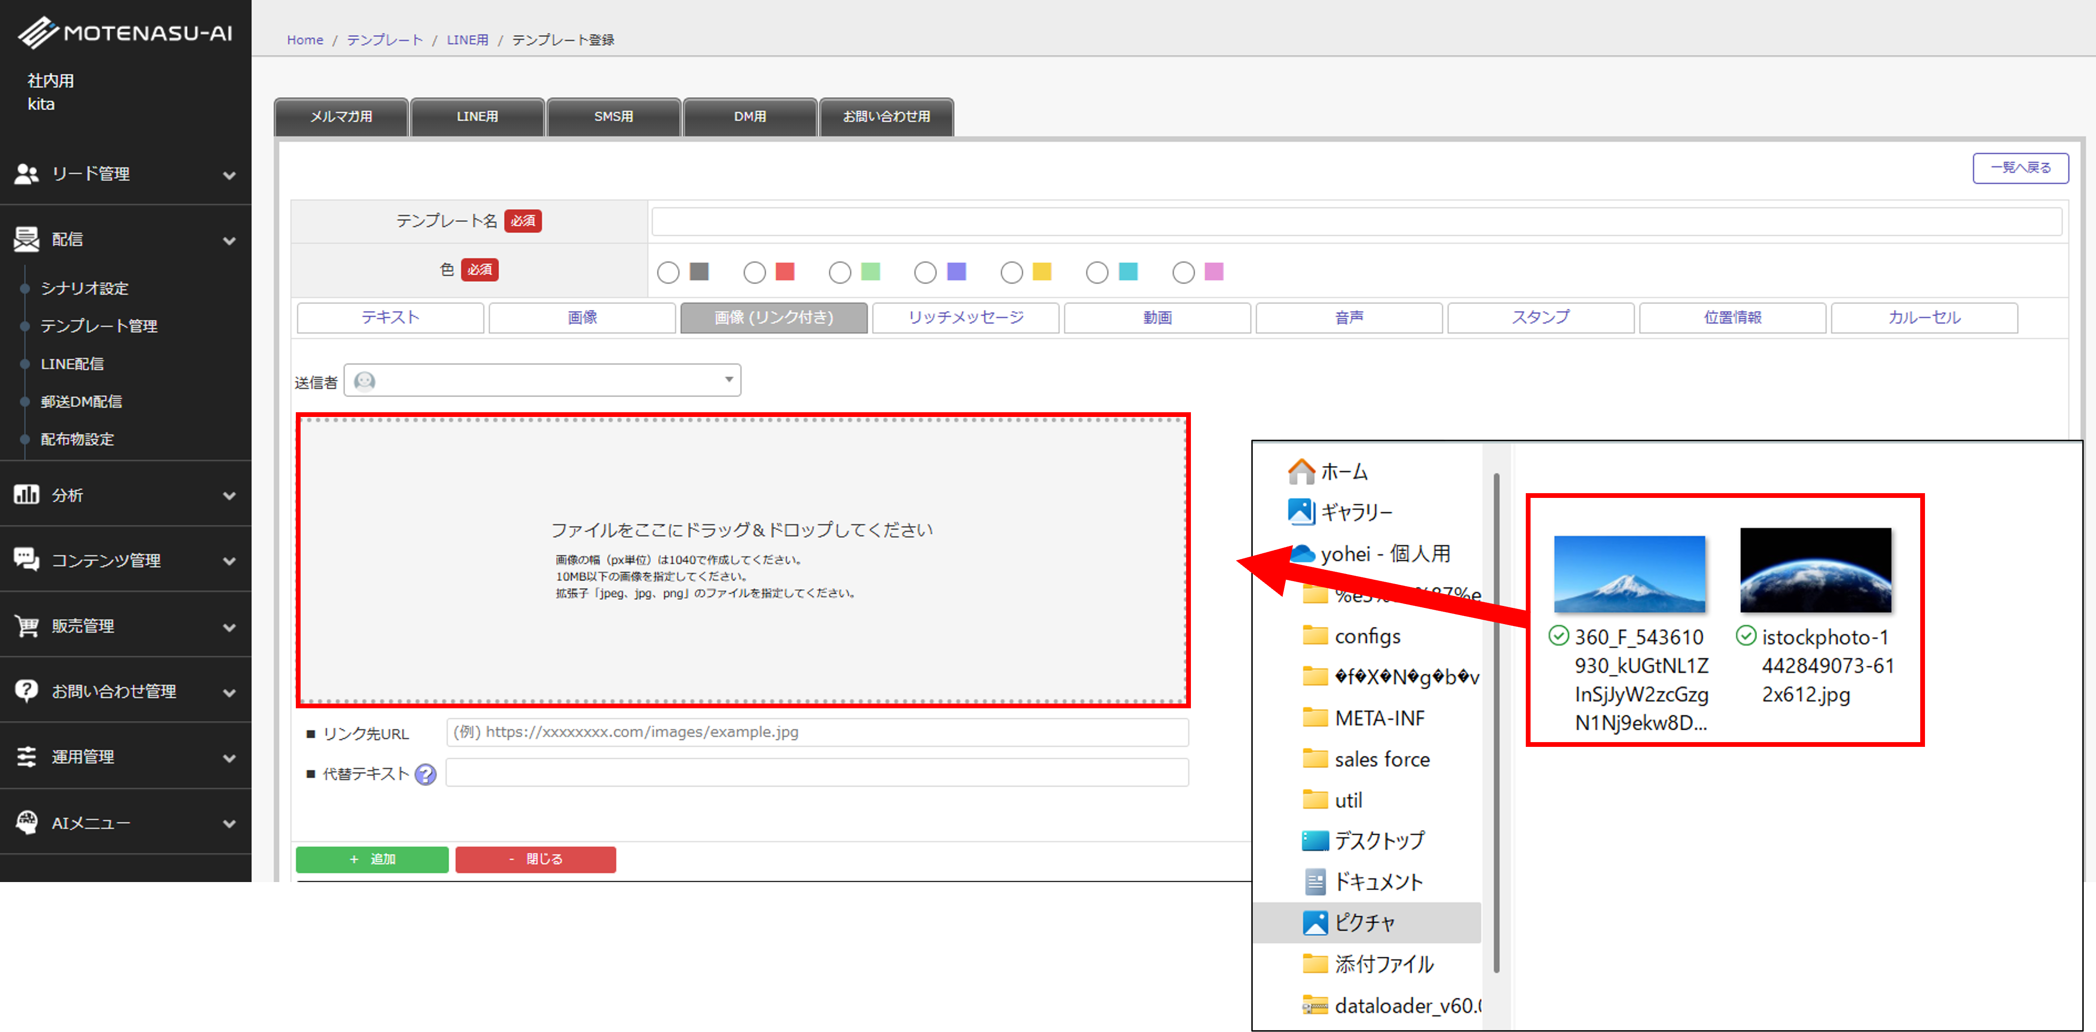This screenshot has height=1032, width=2096.
Task: Click the お問い合わせ管理 question mark icon
Action: [x=26, y=690]
